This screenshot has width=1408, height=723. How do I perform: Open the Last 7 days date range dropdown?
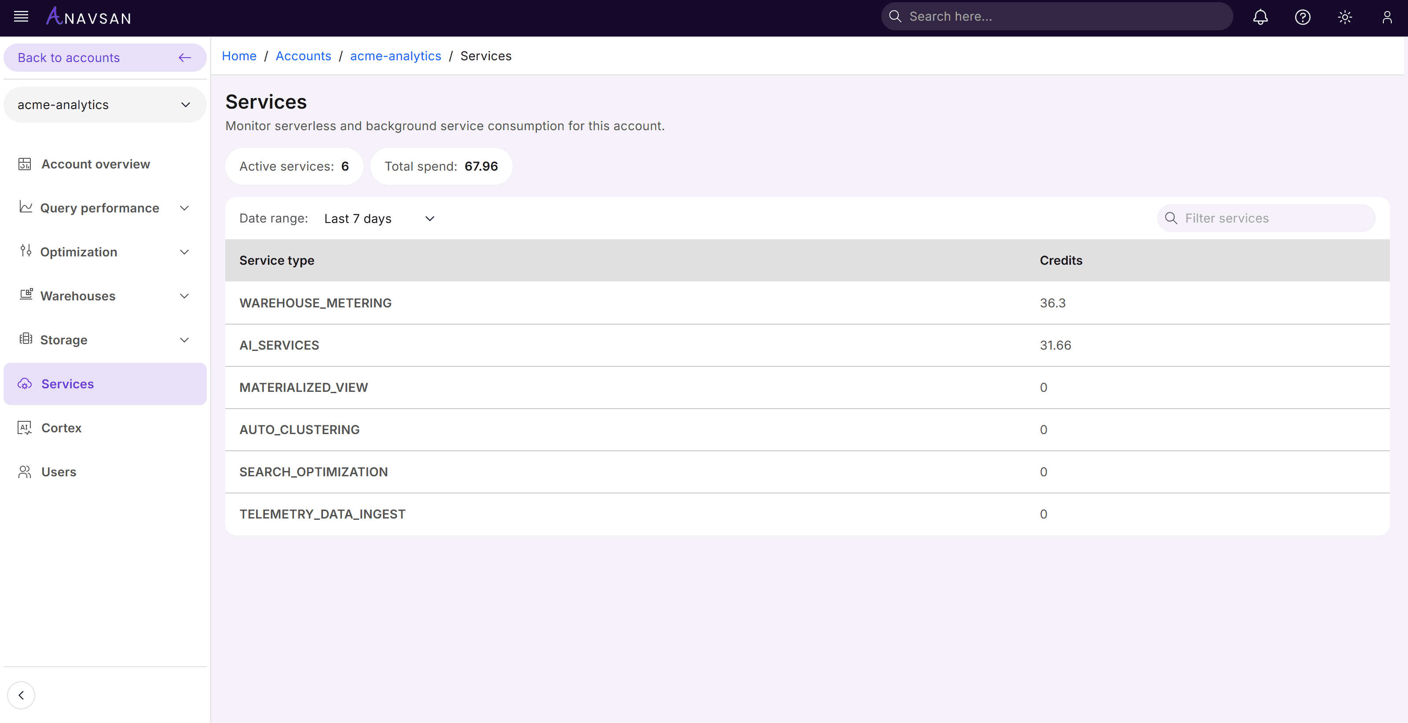379,219
